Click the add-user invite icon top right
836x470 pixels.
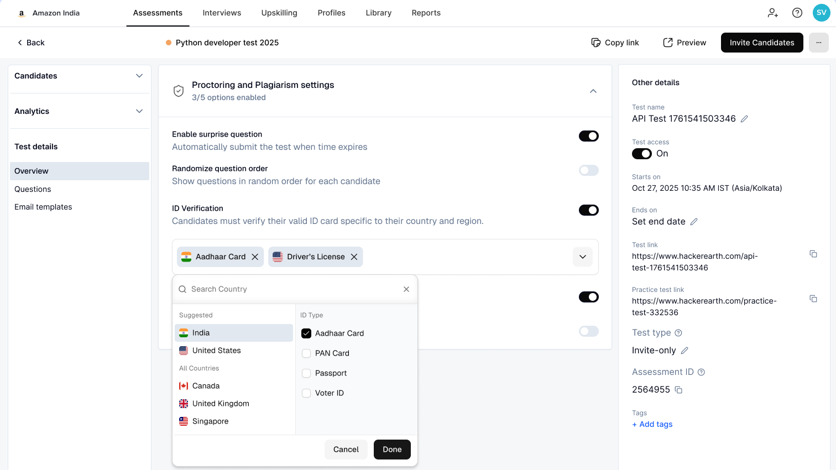coord(772,12)
